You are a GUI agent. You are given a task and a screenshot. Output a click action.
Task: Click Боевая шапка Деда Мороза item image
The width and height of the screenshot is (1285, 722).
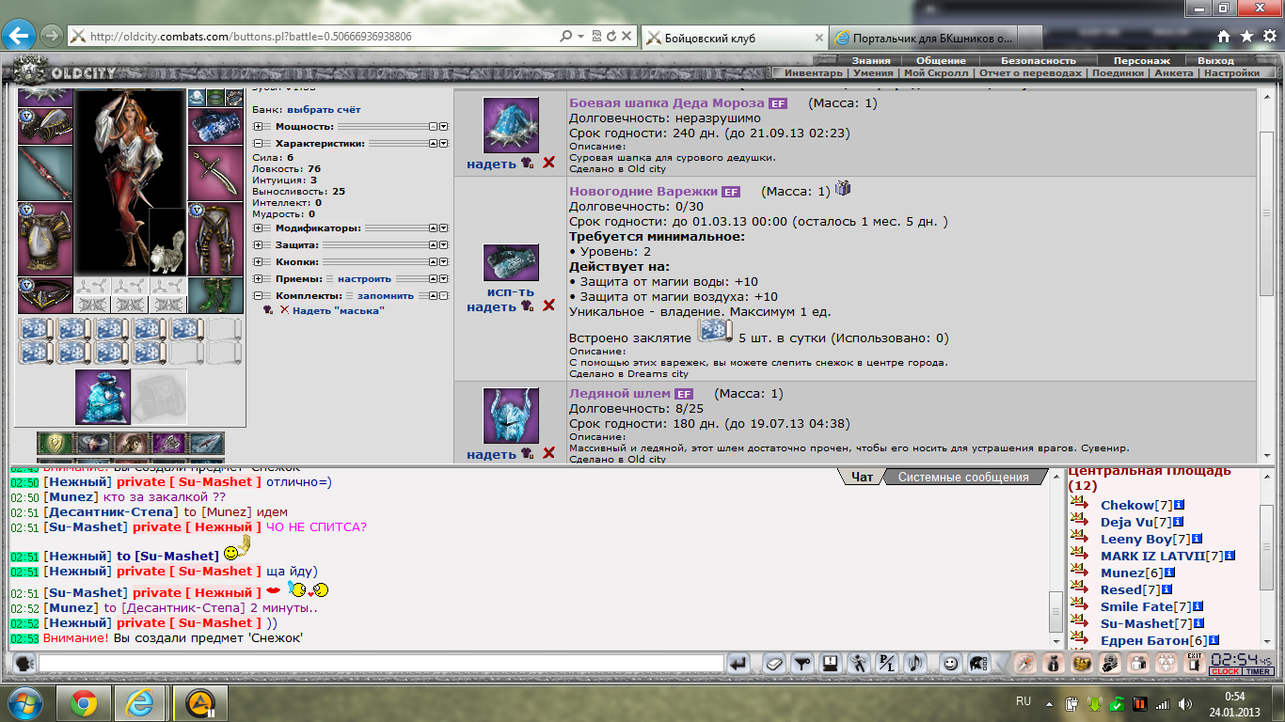coord(511,126)
